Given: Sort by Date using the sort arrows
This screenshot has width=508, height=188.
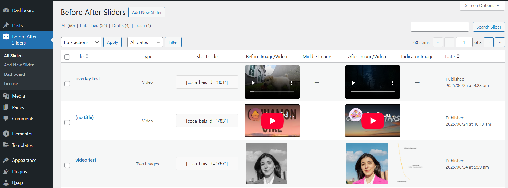Looking at the screenshot, I should click(x=458, y=56).
